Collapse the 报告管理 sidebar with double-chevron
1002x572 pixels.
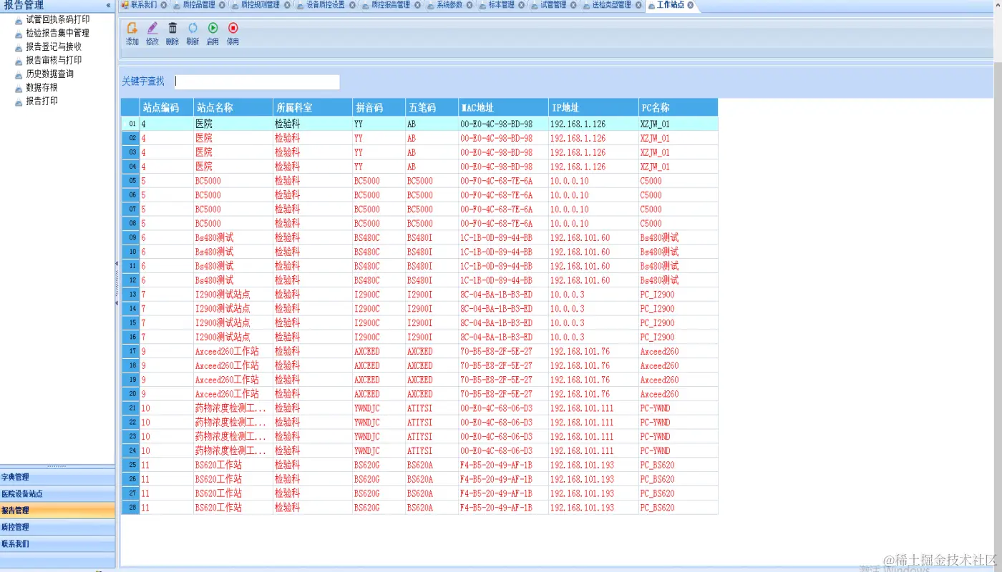[108, 5]
